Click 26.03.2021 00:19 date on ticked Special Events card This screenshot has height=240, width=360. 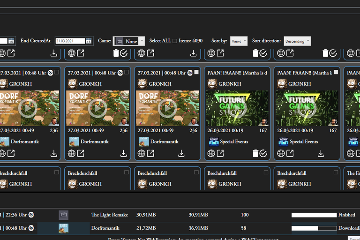click(x=295, y=130)
